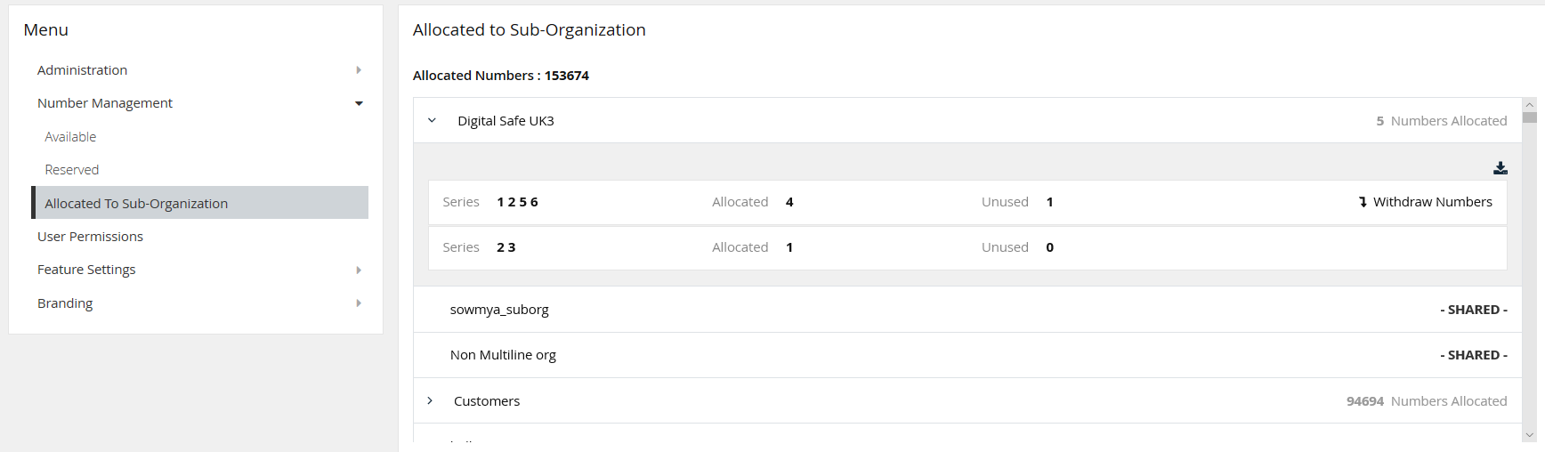Image resolution: width=1545 pixels, height=452 pixels.
Task: Click the Withdraw Numbers arrow icon
Action: coord(1363,202)
